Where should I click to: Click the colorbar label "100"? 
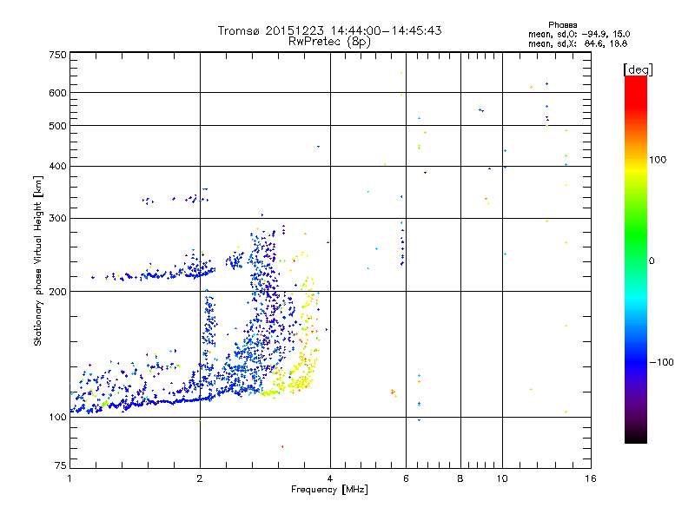[658, 160]
